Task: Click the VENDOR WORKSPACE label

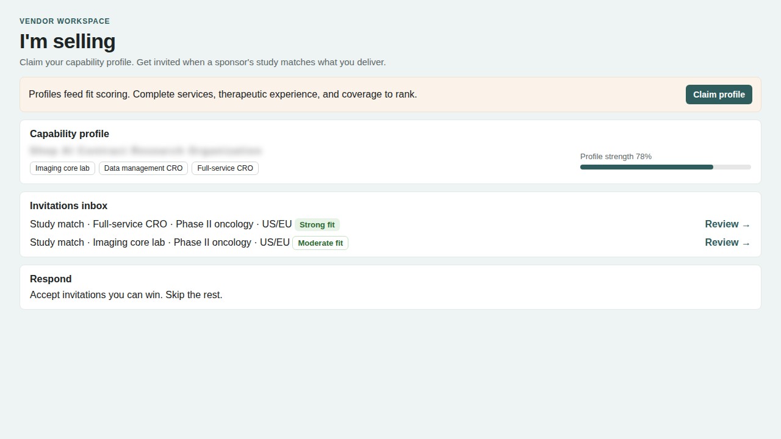Action: [65, 21]
